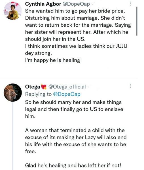Viewport: 144px width, 170px height.
Task: Open Otega's lion profile picture
Action: [x=13, y=93]
